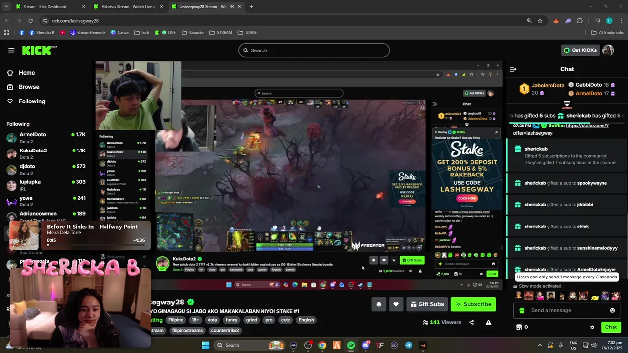Open ArmelDoto channel in Following list
The image size is (628, 353).
click(x=46, y=138)
